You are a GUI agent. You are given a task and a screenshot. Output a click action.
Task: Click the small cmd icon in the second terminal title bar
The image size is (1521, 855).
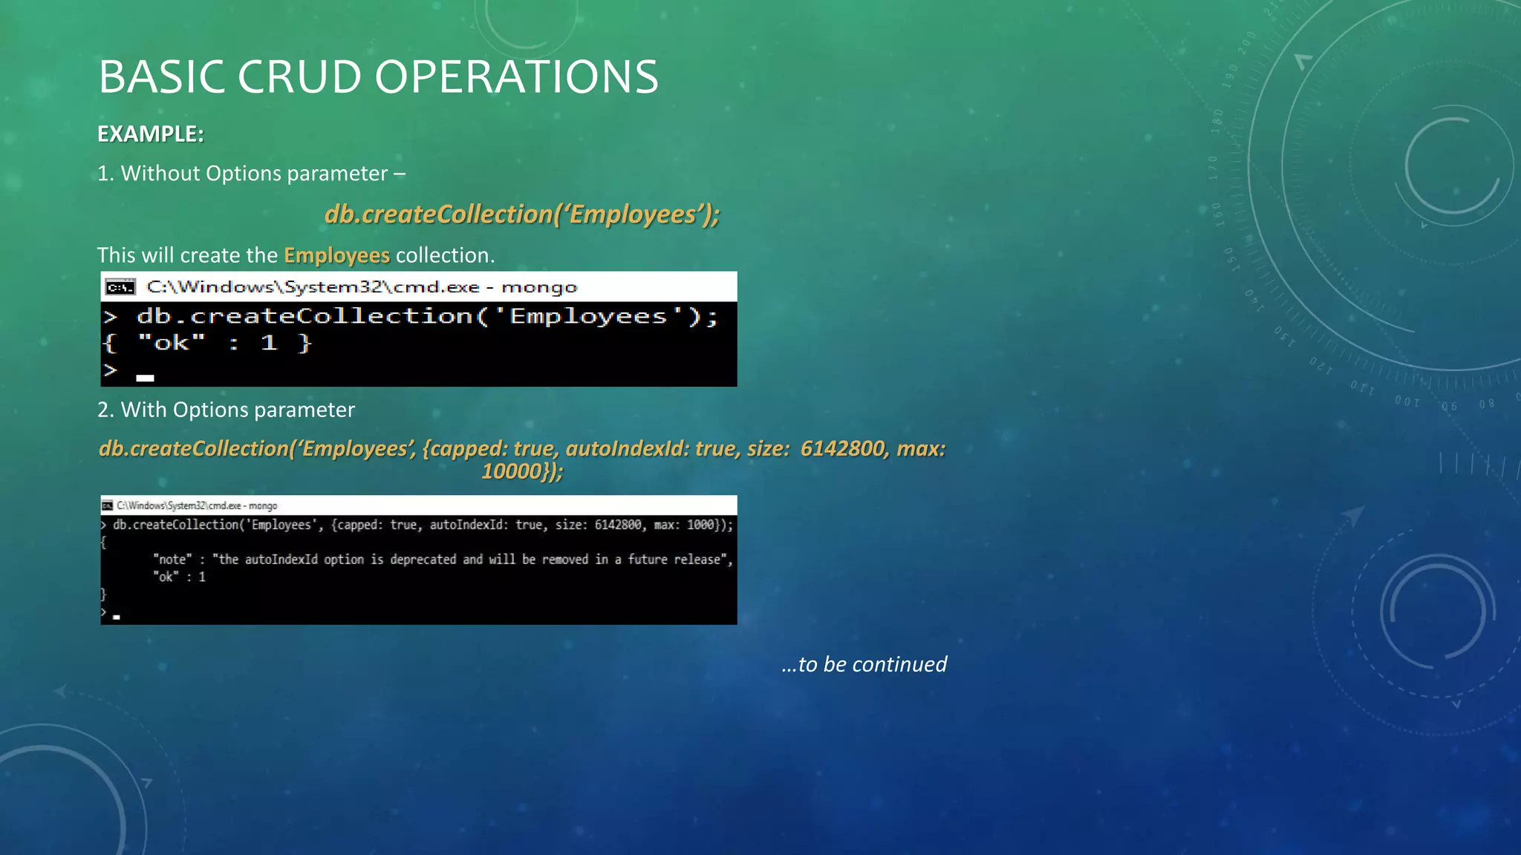coord(107,505)
